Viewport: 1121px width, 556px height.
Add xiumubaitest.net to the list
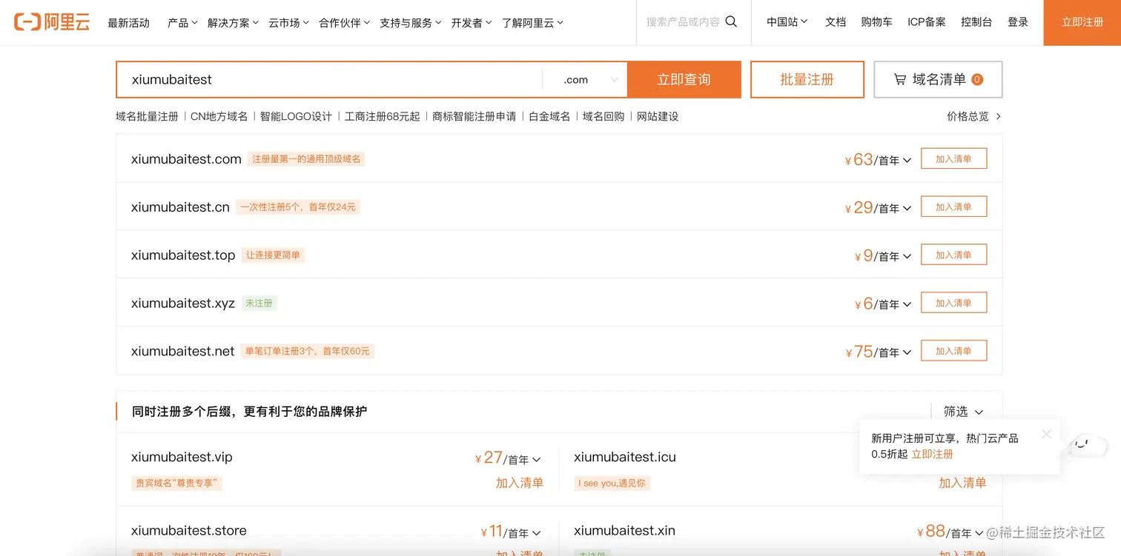pos(953,351)
